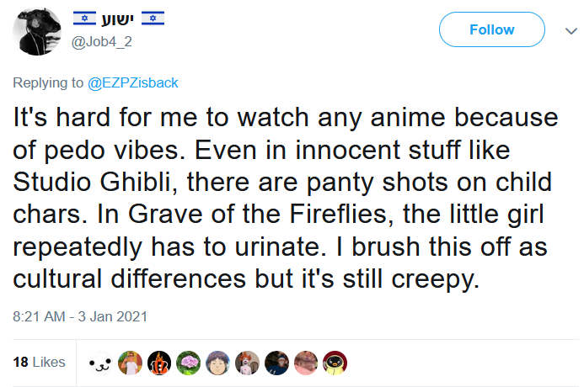Click the Hebrew display name
The image size is (584, 387).
[x=118, y=19]
